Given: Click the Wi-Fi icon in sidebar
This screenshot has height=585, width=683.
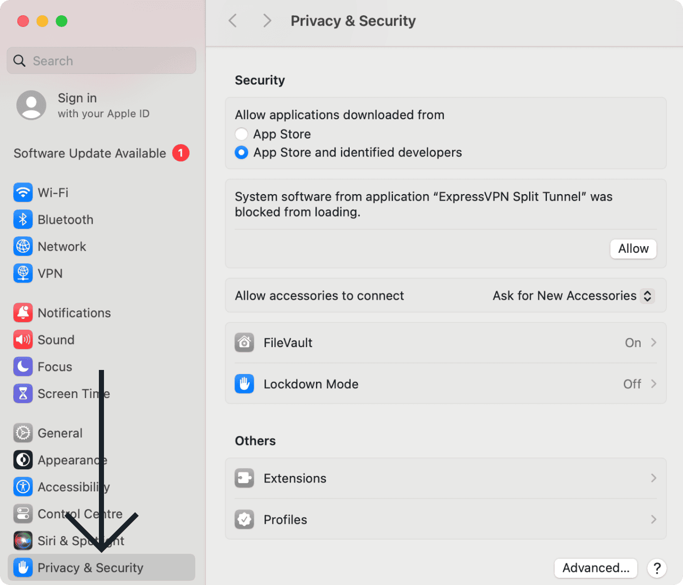Looking at the screenshot, I should click(x=23, y=193).
